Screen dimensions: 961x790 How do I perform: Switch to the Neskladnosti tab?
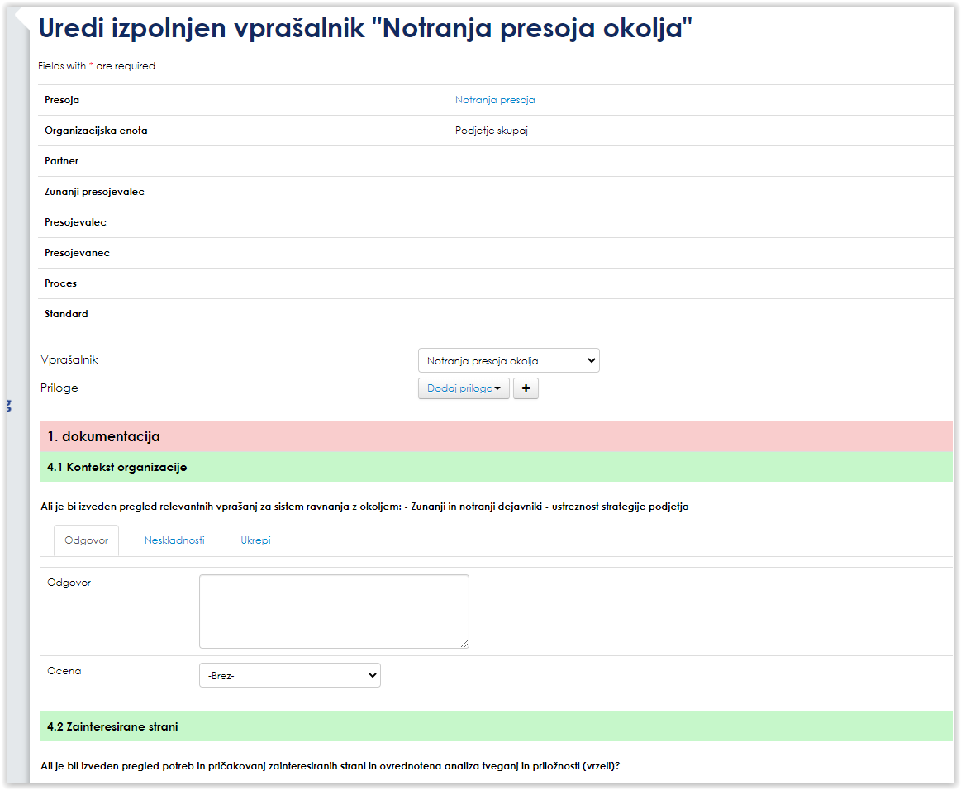tap(174, 540)
